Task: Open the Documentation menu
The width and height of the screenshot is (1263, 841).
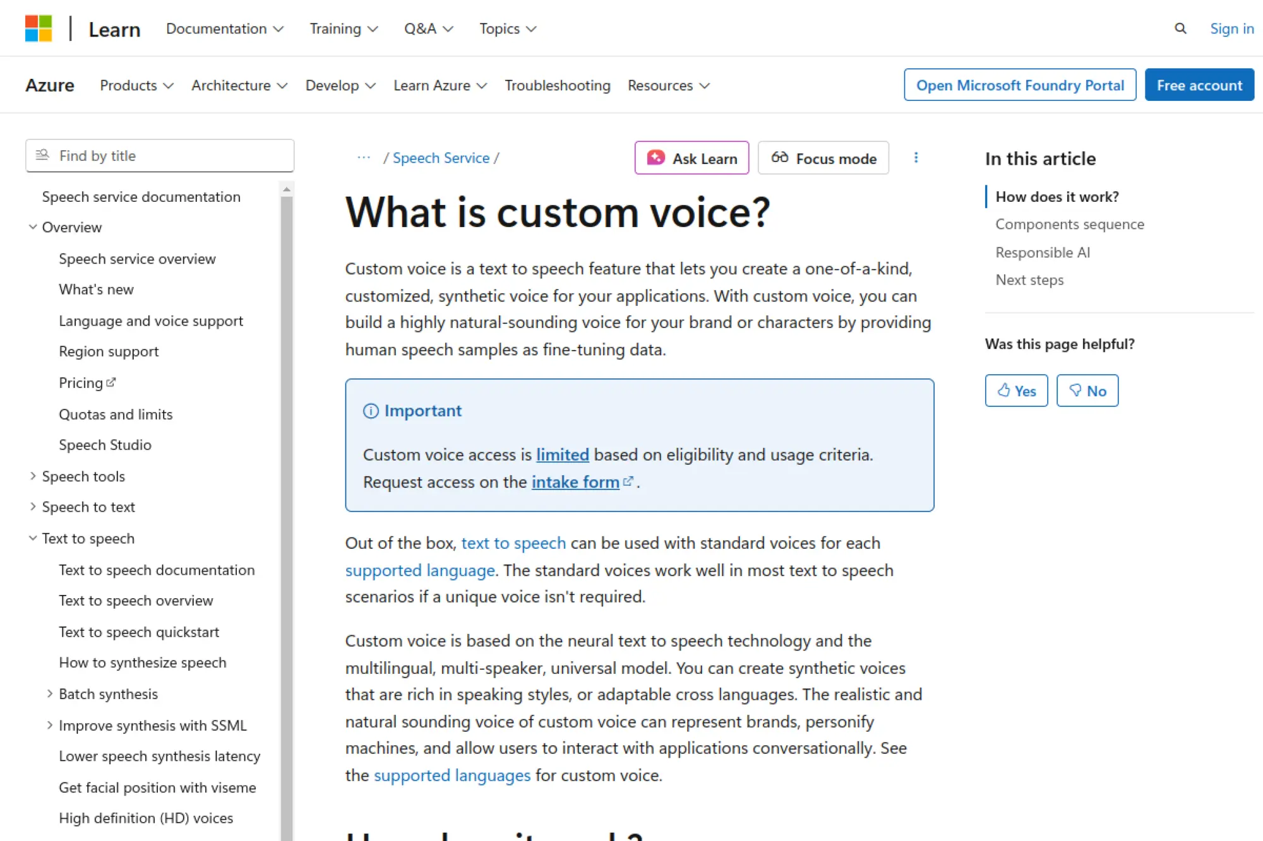Action: click(x=224, y=28)
